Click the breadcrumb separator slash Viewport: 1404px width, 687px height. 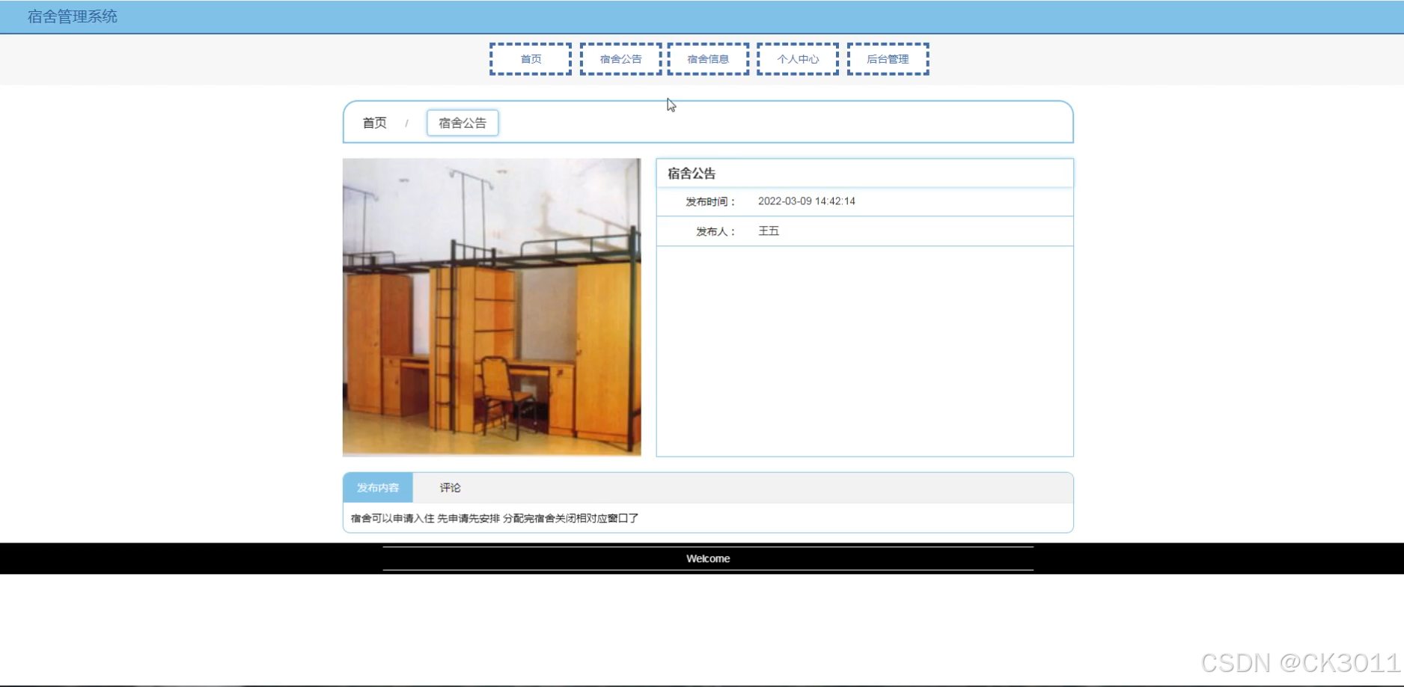click(x=407, y=122)
